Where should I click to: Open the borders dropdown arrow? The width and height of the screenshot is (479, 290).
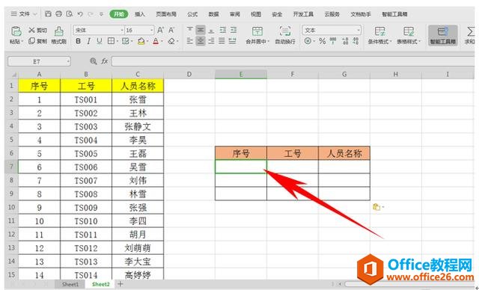coord(117,41)
